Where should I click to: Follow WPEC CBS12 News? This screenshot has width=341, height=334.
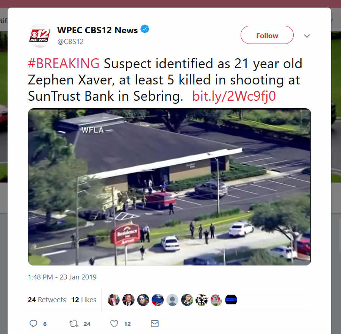point(267,35)
